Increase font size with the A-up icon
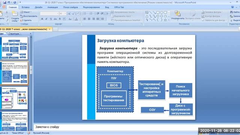This screenshot has width=240, height=135. click(x=69, y=13)
